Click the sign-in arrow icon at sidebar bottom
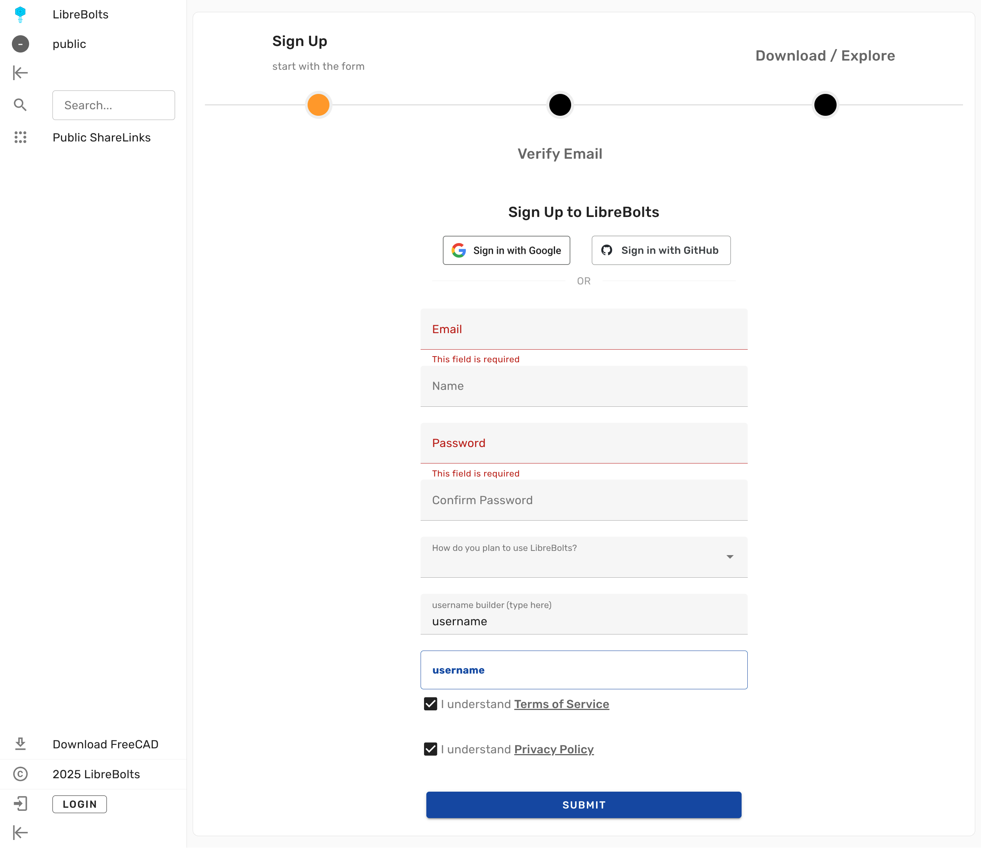This screenshot has height=848, width=981. click(20, 804)
